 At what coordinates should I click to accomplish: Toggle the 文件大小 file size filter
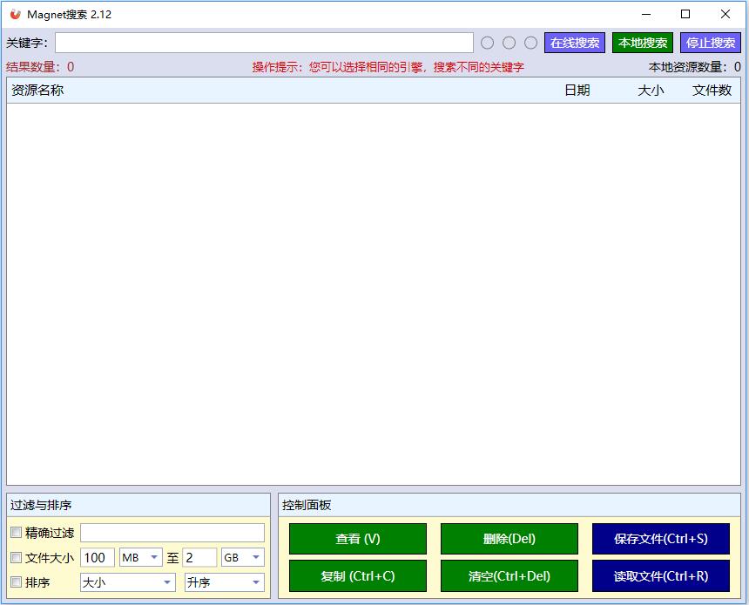pyautogui.click(x=15, y=558)
